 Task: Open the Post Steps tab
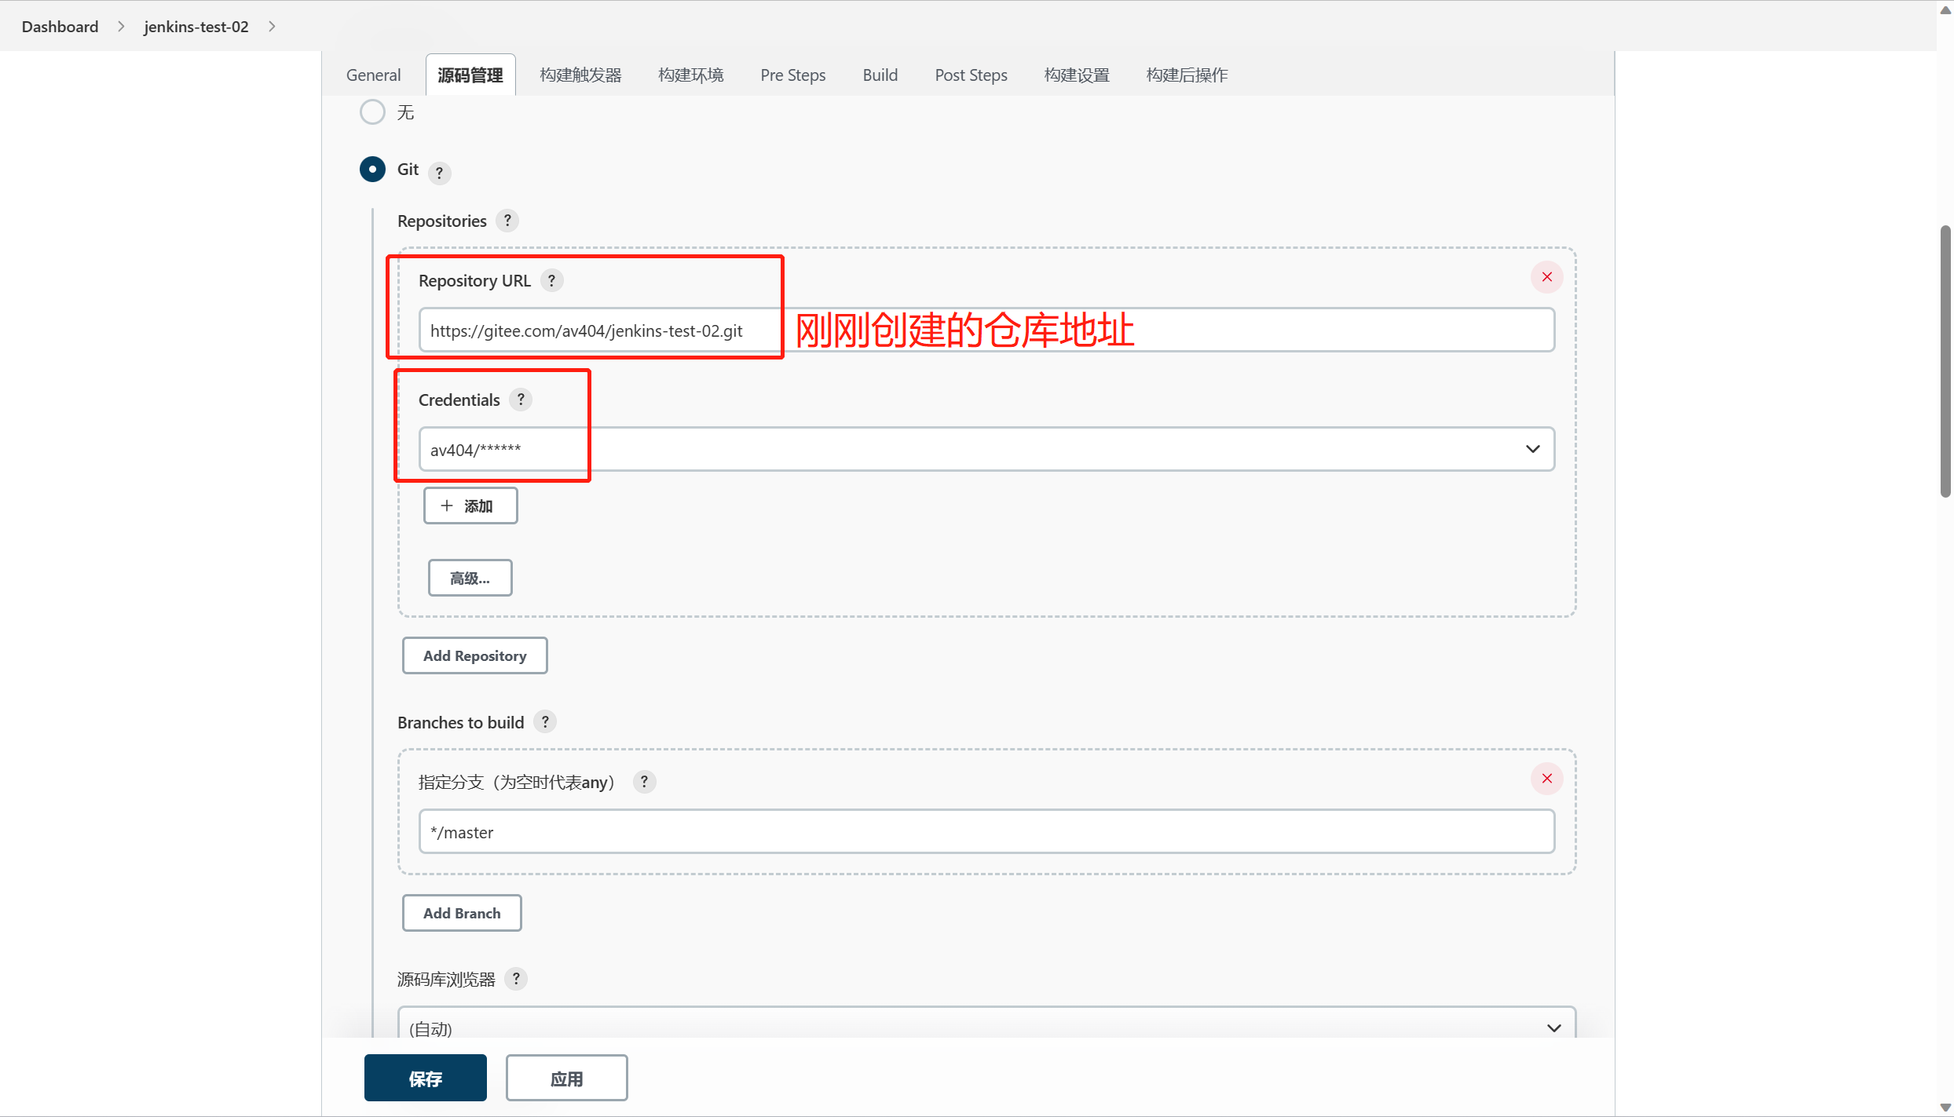[x=971, y=75]
